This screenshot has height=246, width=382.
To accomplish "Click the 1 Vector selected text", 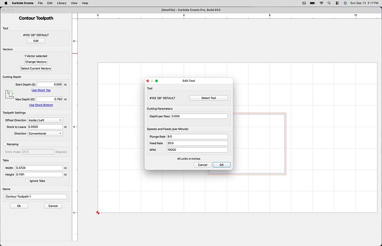I will pos(36,56).
